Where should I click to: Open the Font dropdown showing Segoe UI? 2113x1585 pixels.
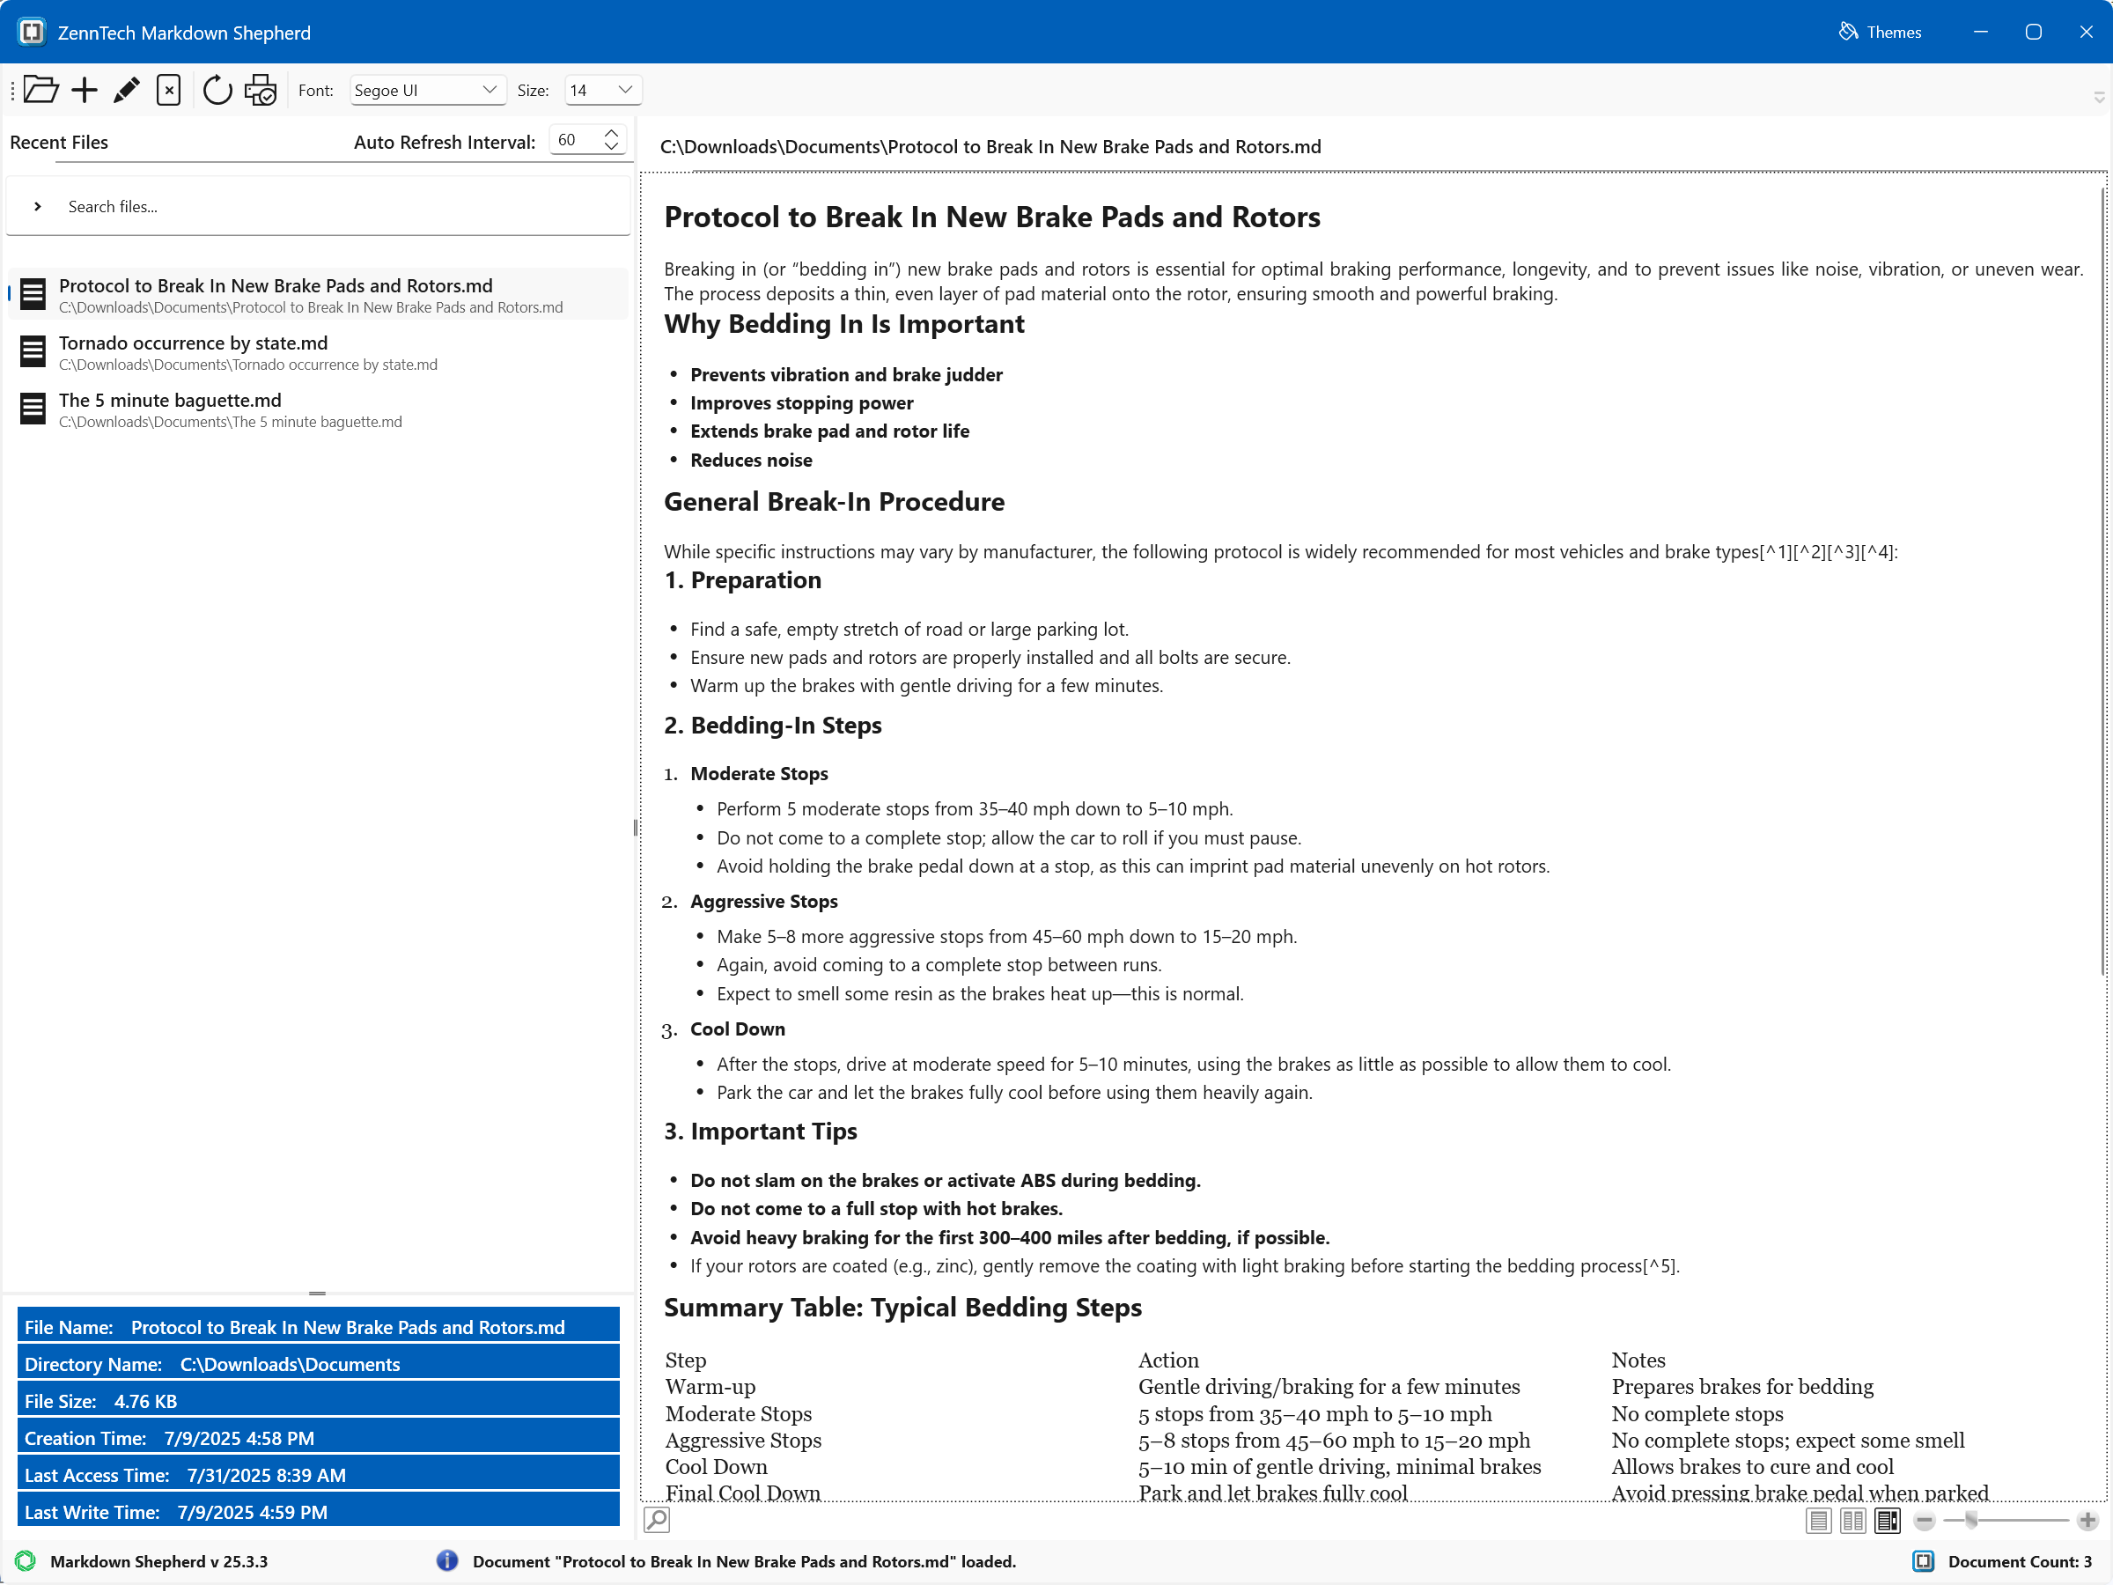(427, 90)
